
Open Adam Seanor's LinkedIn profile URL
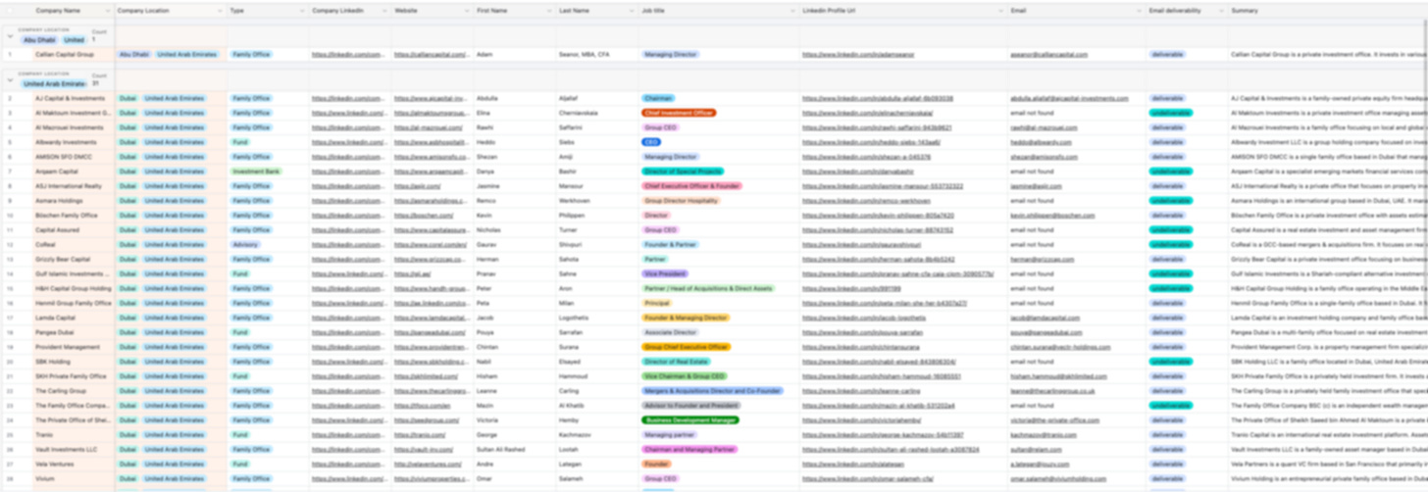[x=858, y=55]
